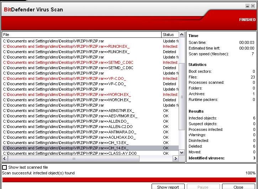Select the CIH_13.EX_ file row
The image size is (258, 189).
(90, 143)
